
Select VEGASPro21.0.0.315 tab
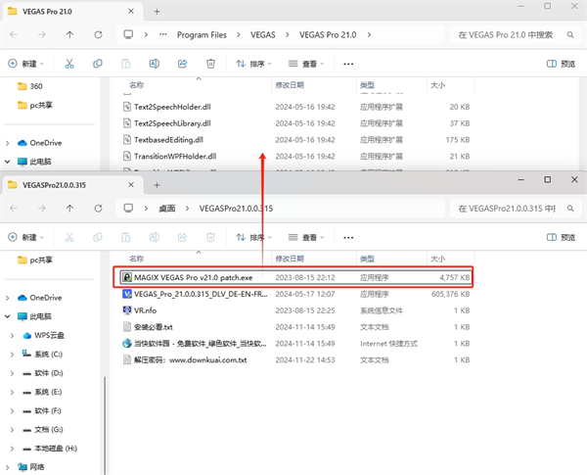(x=71, y=185)
